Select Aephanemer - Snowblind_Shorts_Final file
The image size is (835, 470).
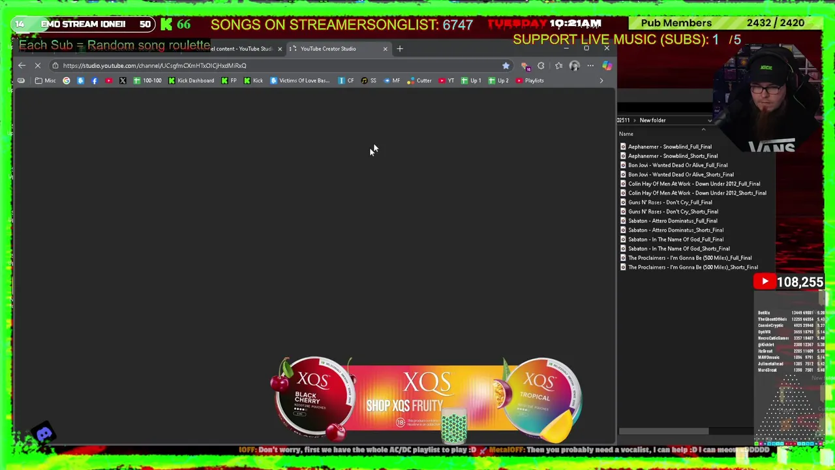(x=669, y=156)
